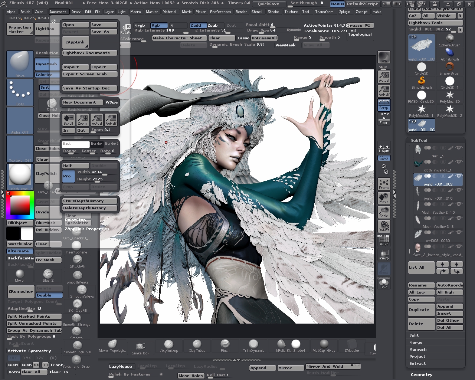Screen dimensions: 475x380
Task: Select the hPolish brush
Action: pyautogui.click(x=281, y=346)
